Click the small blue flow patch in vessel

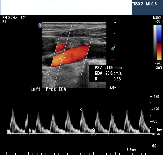coord(82,45)
